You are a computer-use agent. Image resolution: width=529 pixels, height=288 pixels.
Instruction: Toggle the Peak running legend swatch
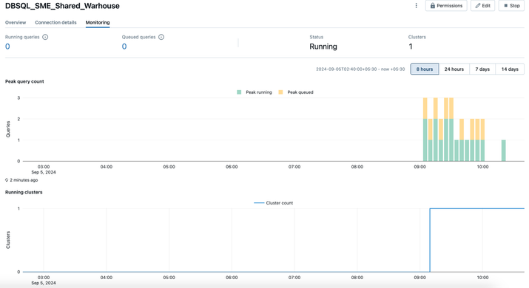pos(239,92)
